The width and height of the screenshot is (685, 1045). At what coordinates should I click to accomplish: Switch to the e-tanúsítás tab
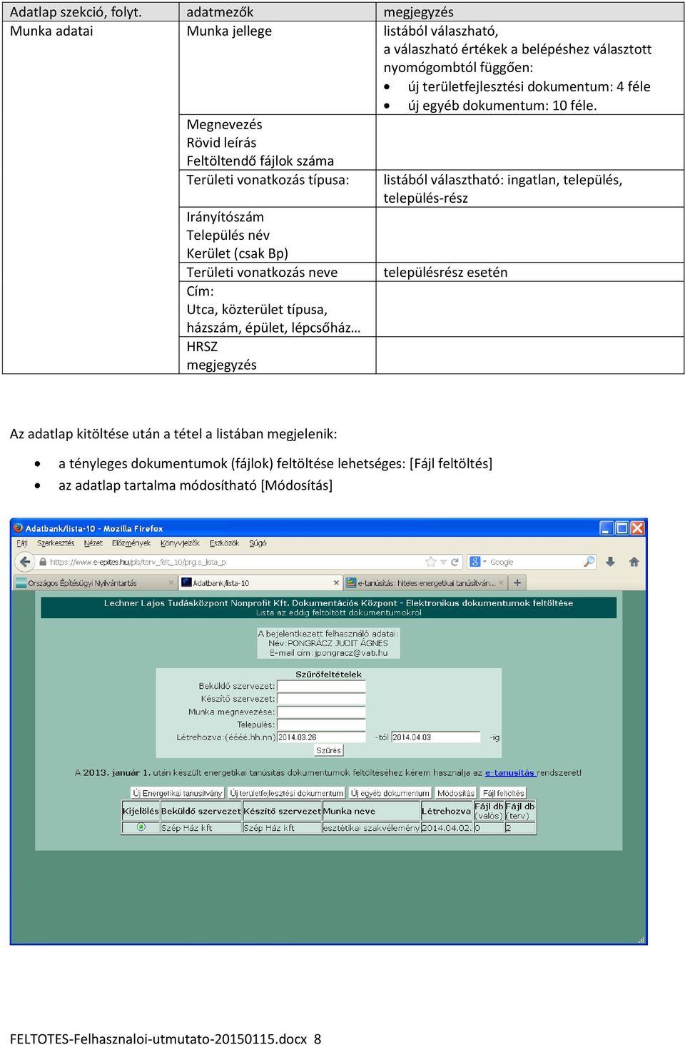[x=426, y=582]
